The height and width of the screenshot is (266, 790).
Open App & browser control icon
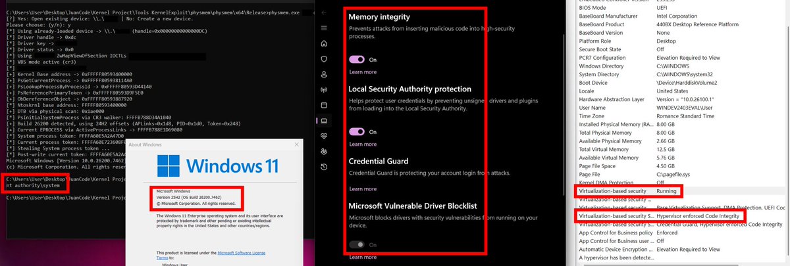tap(323, 105)
